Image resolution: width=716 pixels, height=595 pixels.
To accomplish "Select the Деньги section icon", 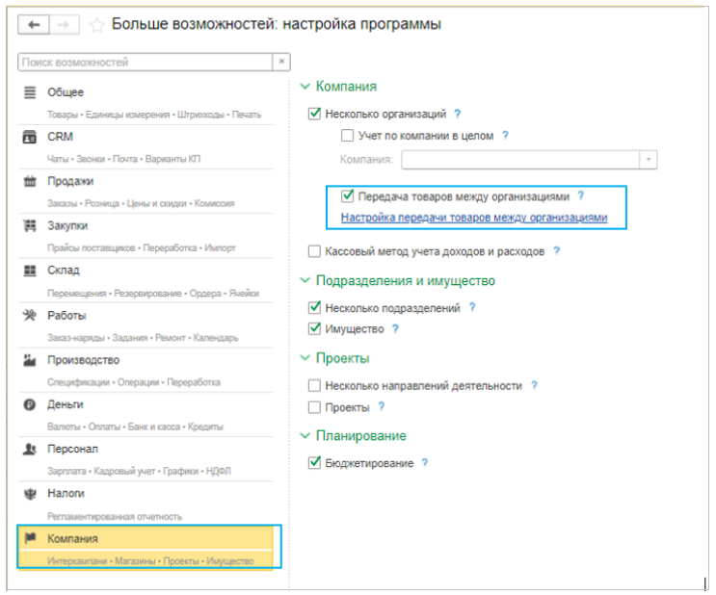I will tap(29, 405).
